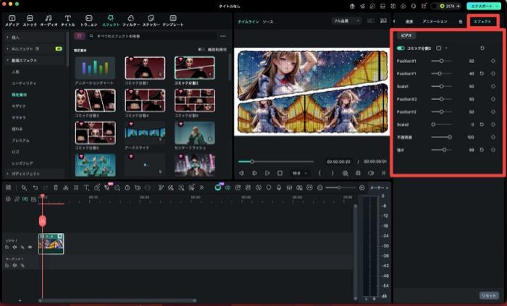This screenshot has height=306, width=507.
Task: Mute the Video 1 track speaker icon
Action: (14, 247)
